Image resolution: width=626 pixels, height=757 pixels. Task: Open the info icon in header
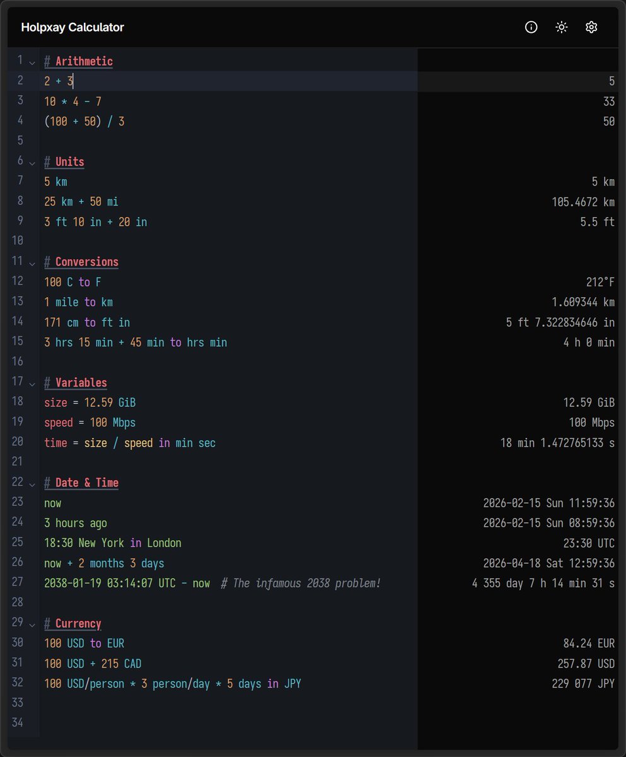pyautogui.click(x=531, y=27)
